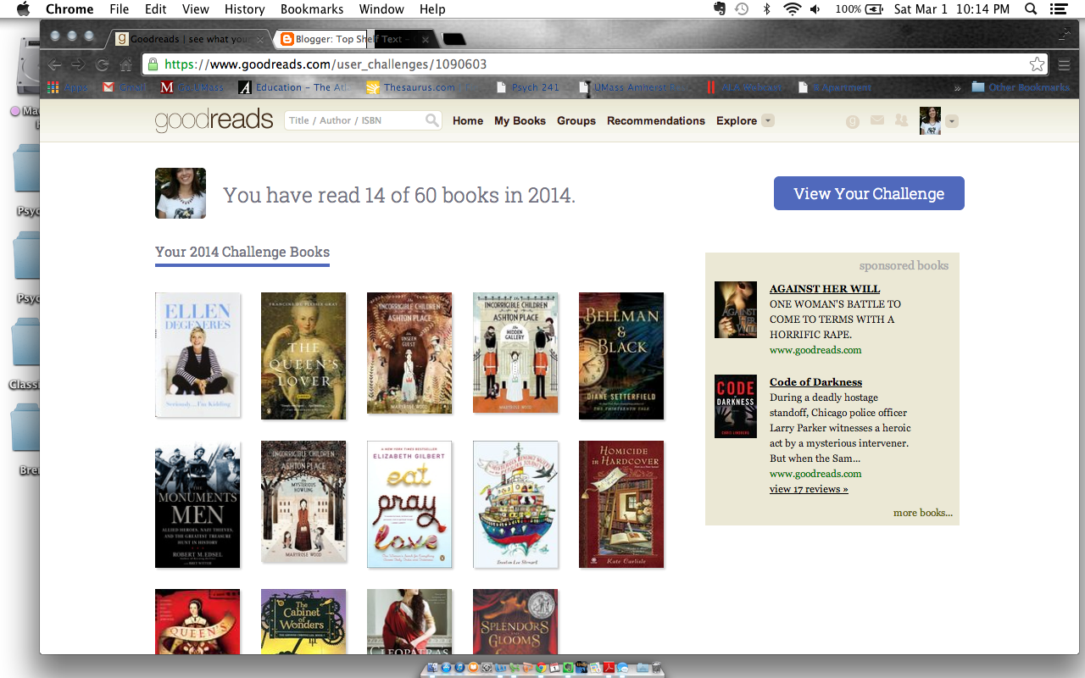Open the Goodreads discussions 'g' icon
Viewport: 1085px width, 678px height.
click(852, 121)
